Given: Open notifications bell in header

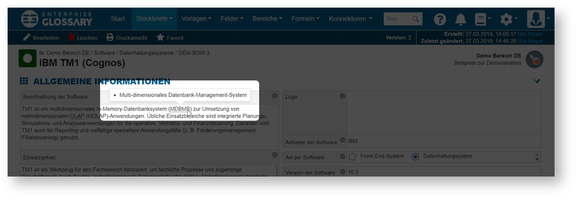Looking at the screenshot, I should [461, 19].
